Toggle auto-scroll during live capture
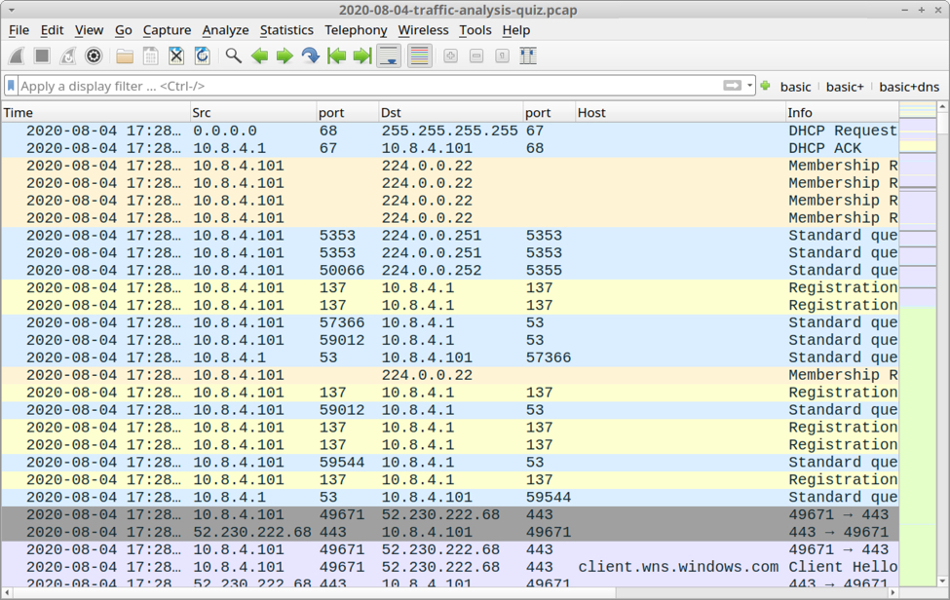Screen dimensions: 950x600 click(389, 56)
